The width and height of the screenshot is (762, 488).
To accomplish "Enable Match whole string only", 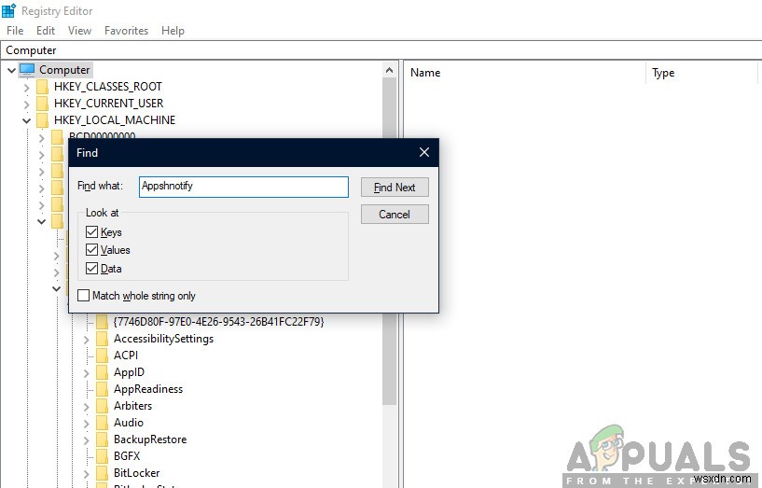I will pos(83,296).
